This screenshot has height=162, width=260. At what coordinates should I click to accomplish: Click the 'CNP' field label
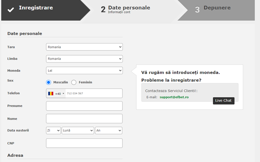(x=10, y=143)
